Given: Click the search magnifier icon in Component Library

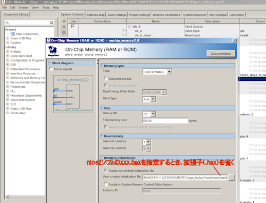Looking at the screenshot, I should click(7, 23).
